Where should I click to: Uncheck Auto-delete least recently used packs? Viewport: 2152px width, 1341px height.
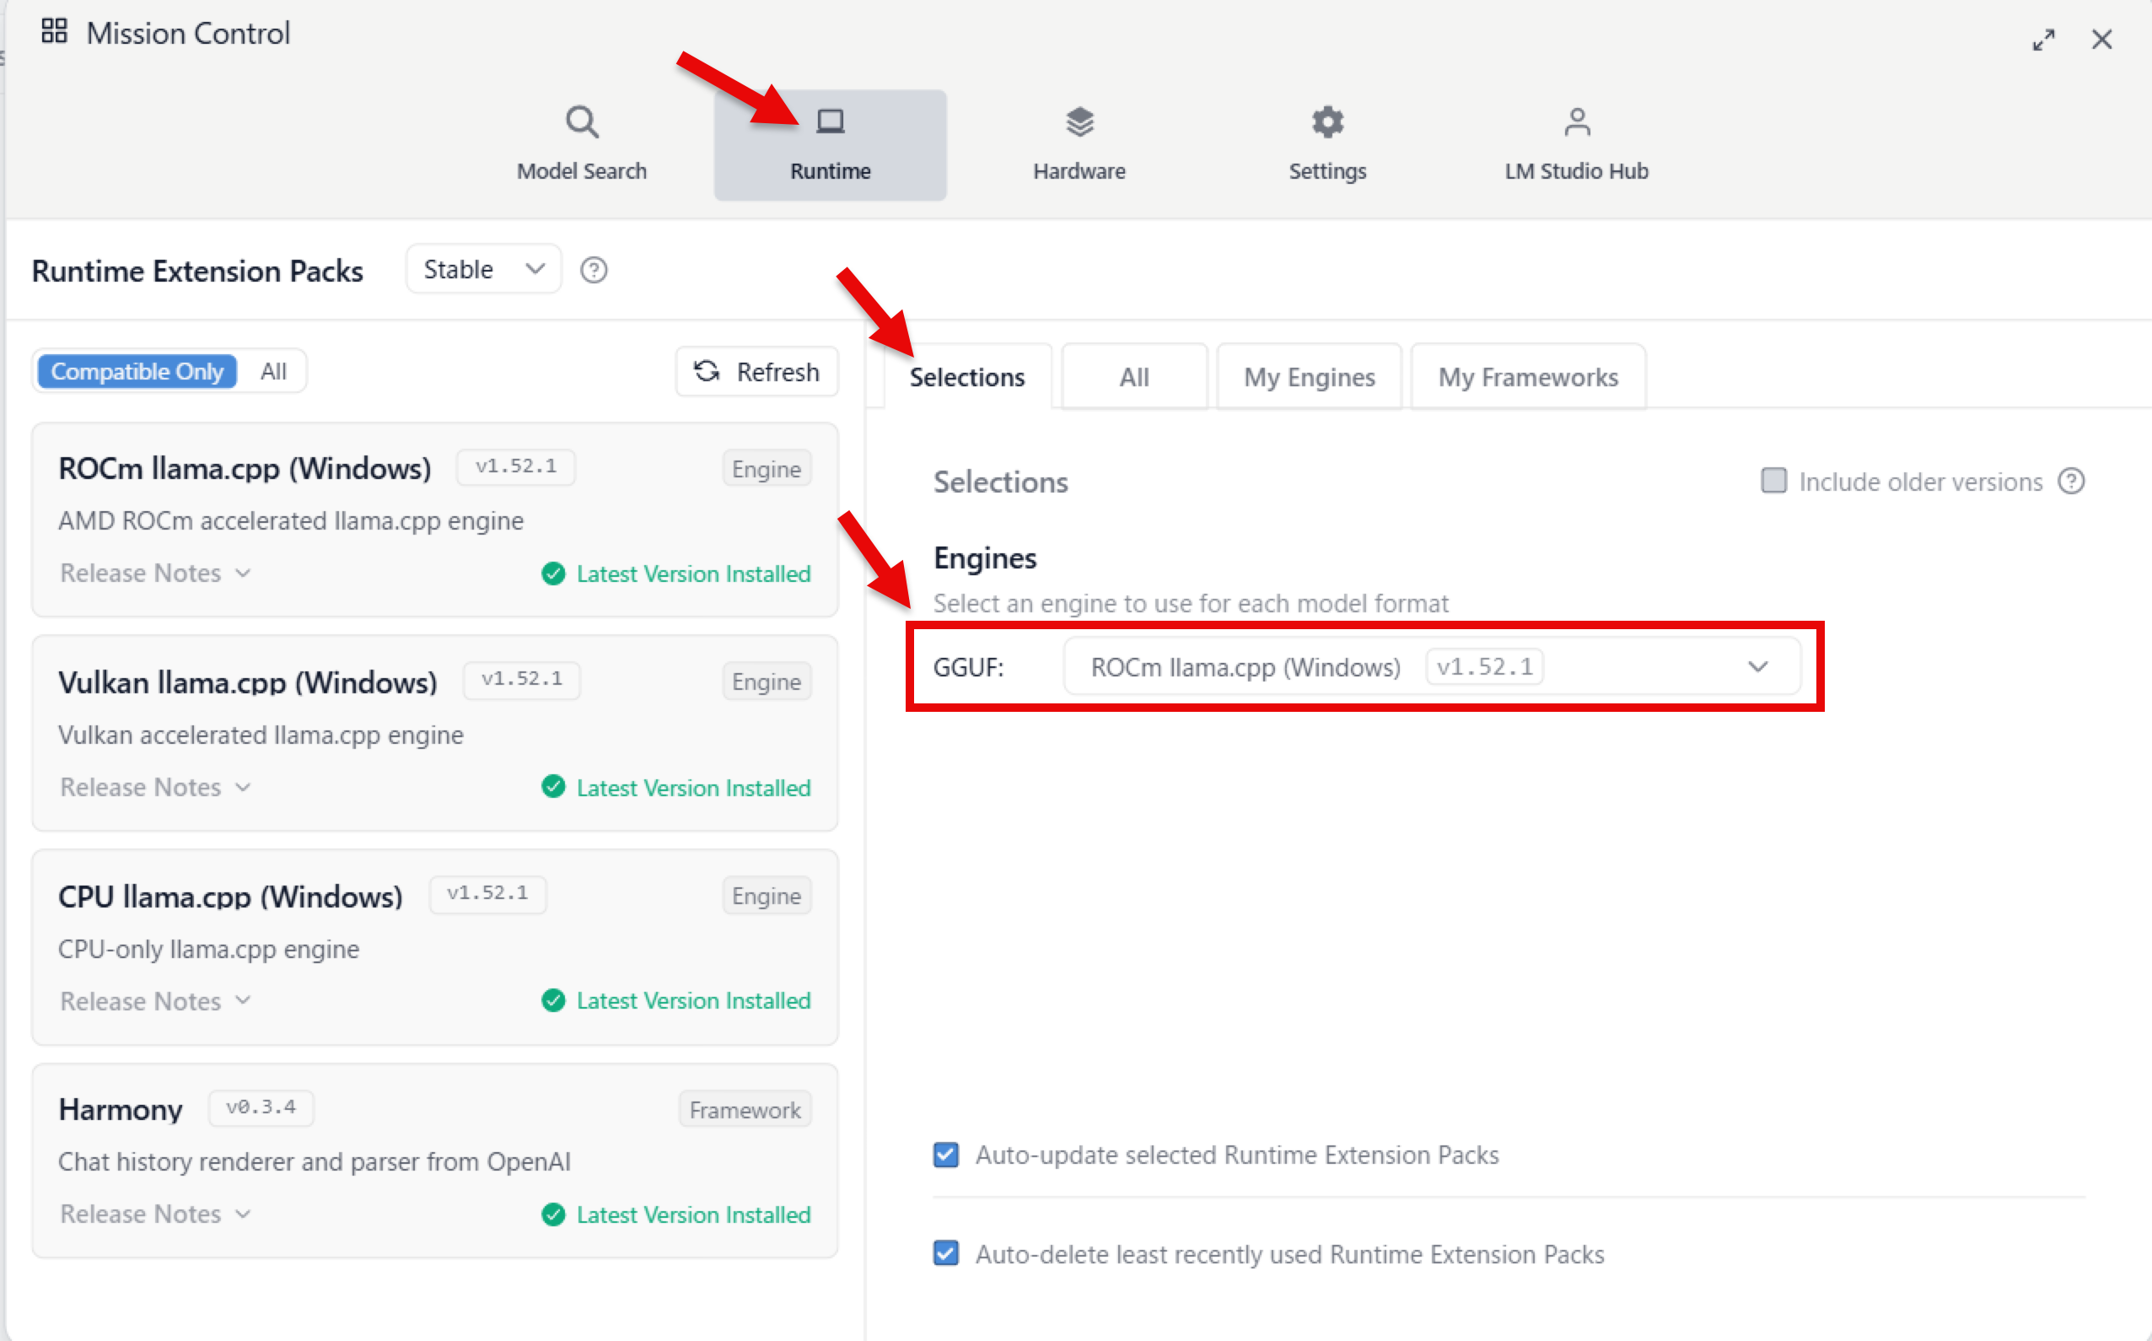[x=946, y=1253]
